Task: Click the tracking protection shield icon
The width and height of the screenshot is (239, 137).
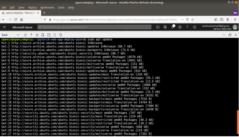Action: [x=45, y=20]
